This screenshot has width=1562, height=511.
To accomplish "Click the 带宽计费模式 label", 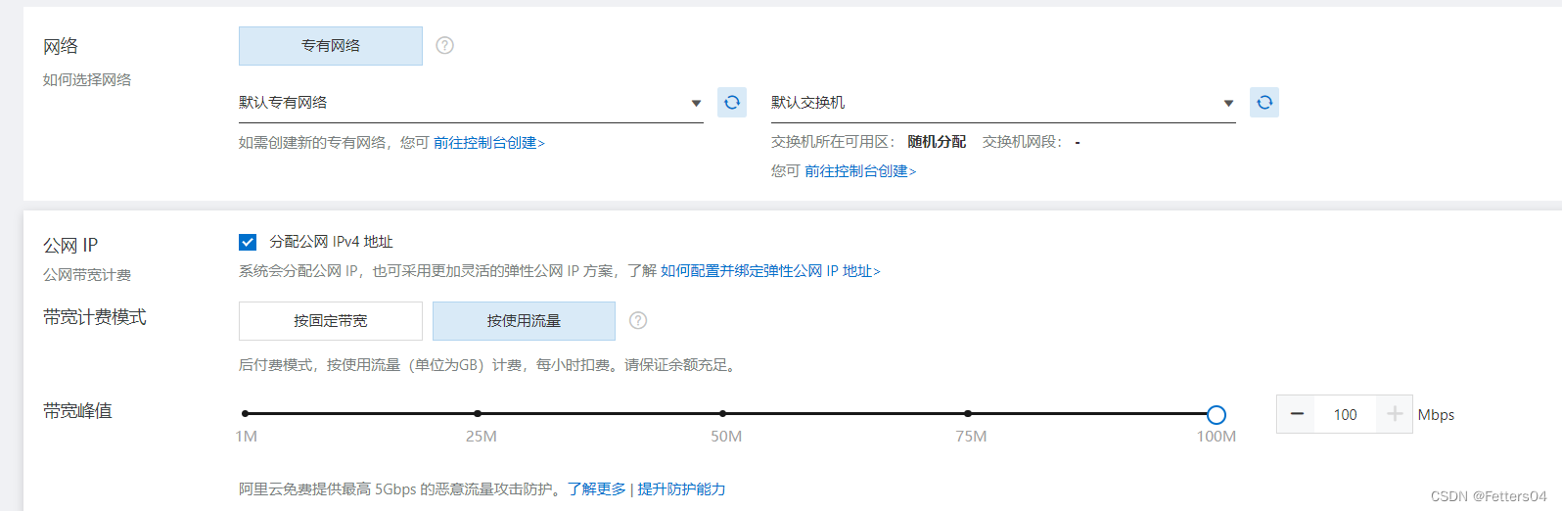I will 95,317.
